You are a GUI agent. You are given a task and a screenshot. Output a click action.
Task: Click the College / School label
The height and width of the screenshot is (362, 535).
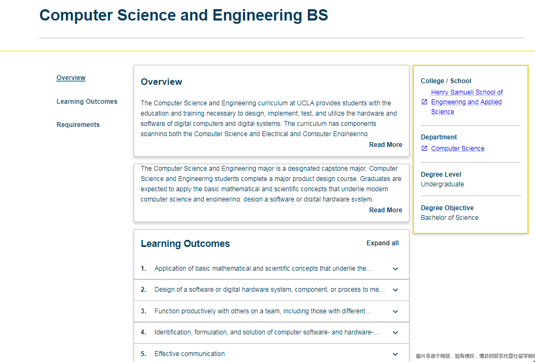tap(446, 81)
